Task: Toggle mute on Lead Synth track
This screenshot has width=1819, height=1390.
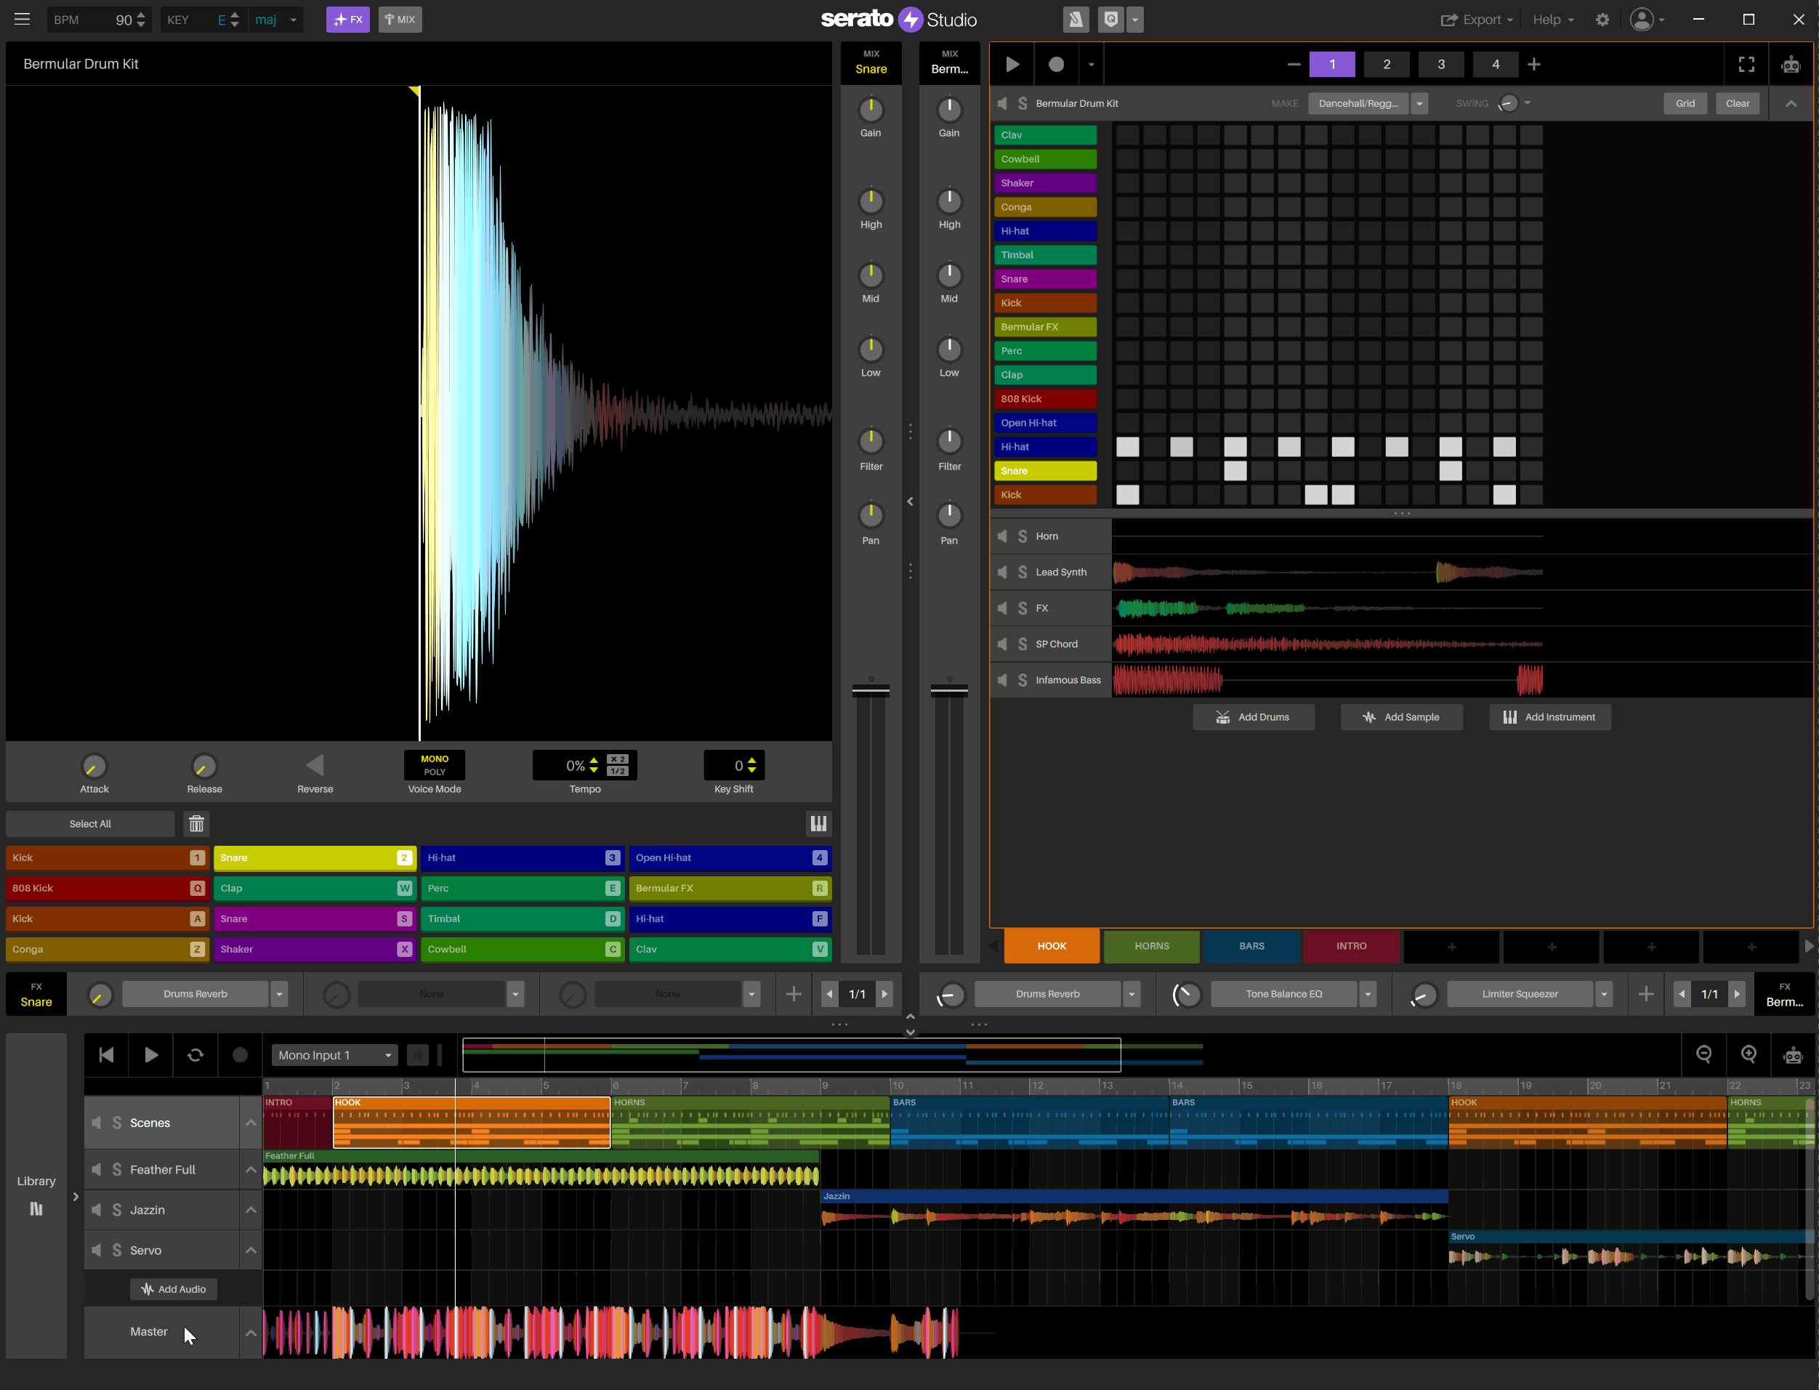Action: click(x=1003, y=571)
